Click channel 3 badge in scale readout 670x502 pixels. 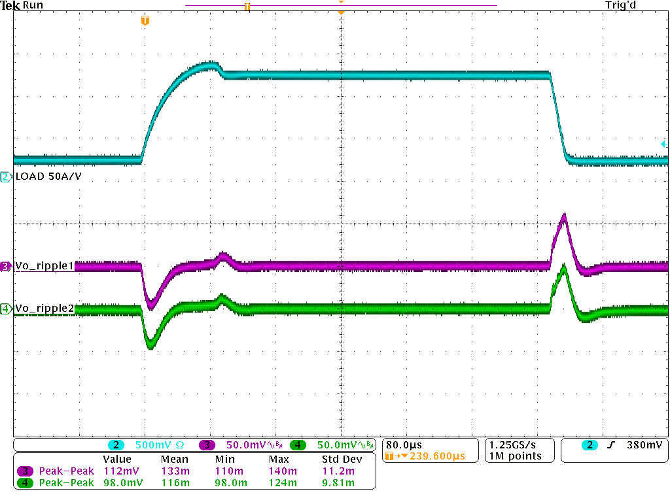pos(207,445)
